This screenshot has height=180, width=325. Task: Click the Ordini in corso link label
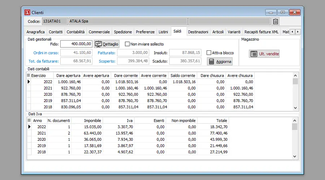tap(46, 53)
